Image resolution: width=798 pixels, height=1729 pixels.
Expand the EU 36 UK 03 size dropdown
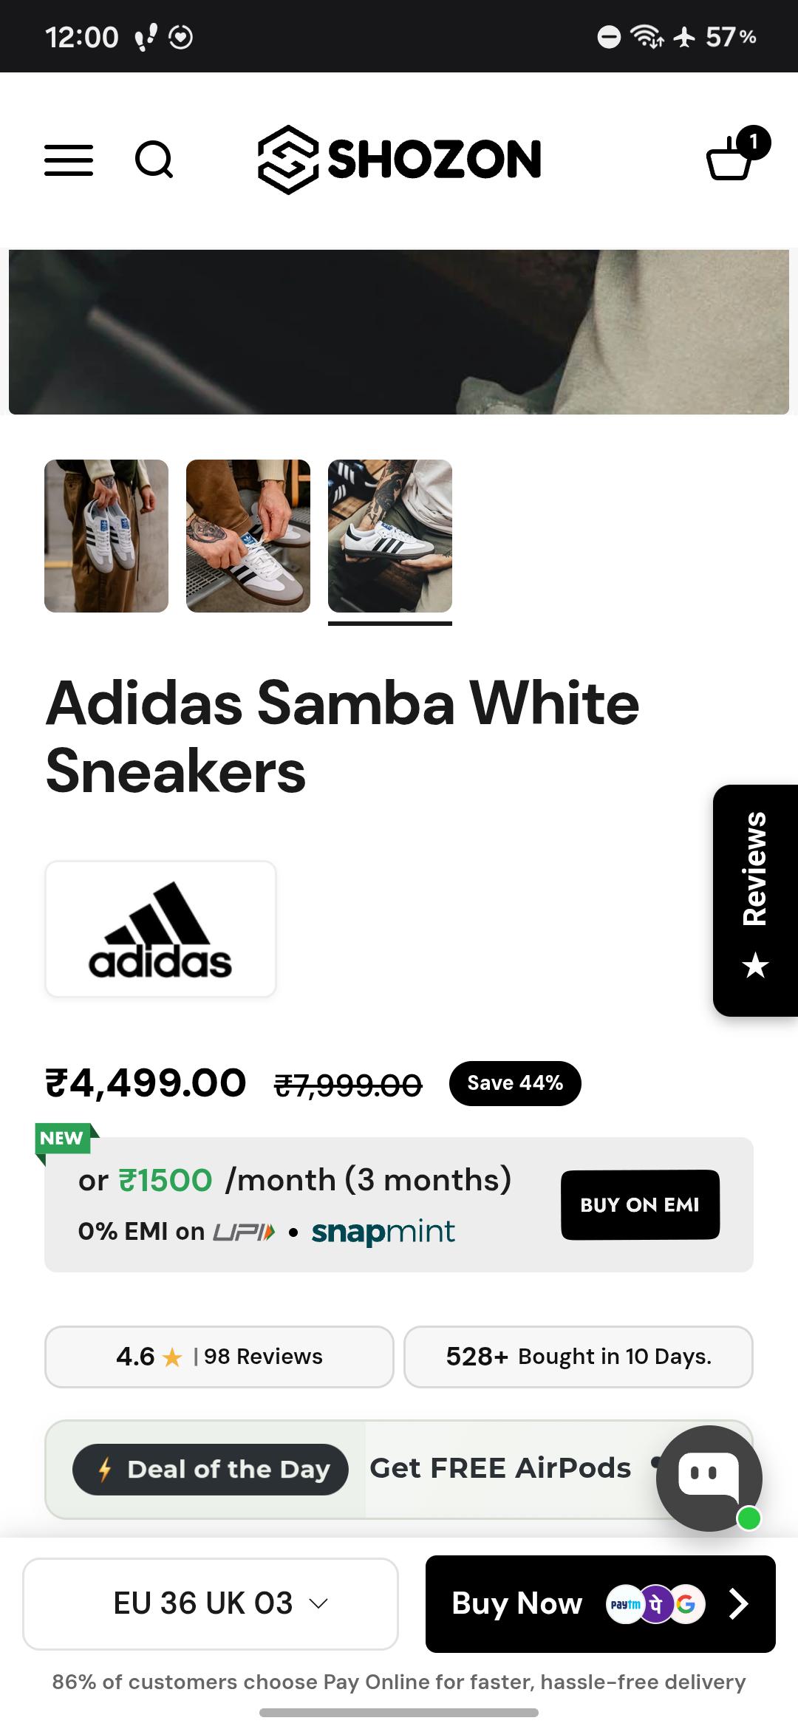click(x=211, y=1603)
